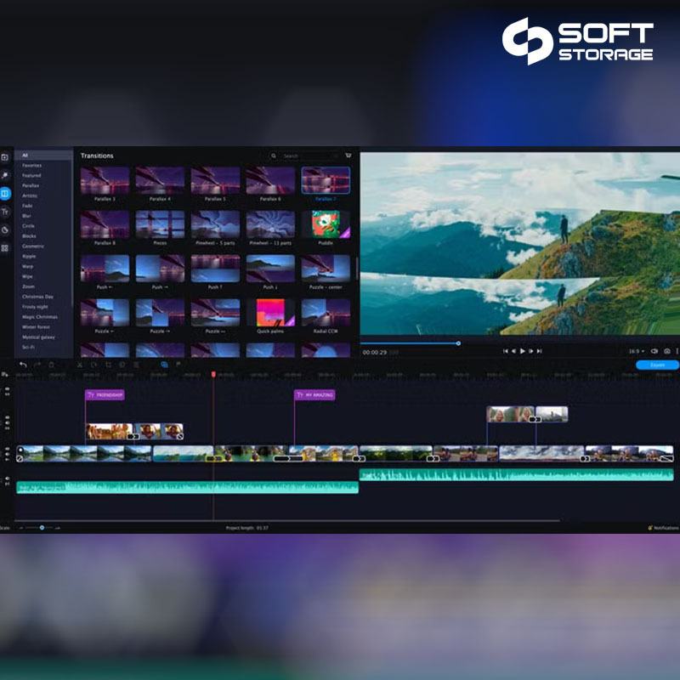Toggle overlay track visibility eye
Image resolution: width=680 pixels, height=680 pixels.
(8, 417)
